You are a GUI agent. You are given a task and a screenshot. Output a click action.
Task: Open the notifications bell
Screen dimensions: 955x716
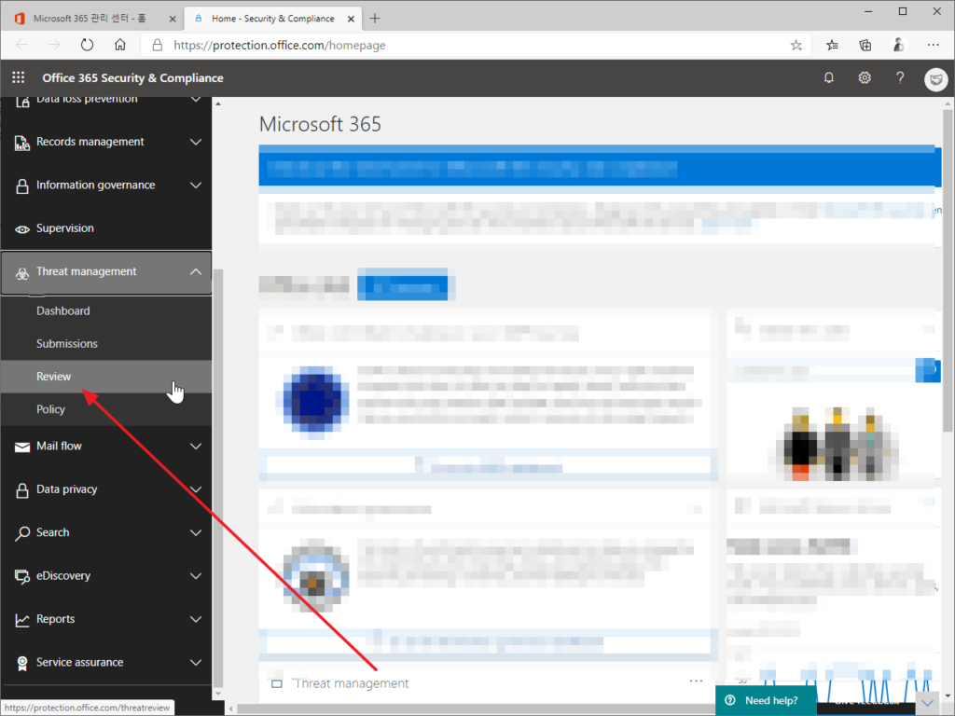click(x=828, y=78)
